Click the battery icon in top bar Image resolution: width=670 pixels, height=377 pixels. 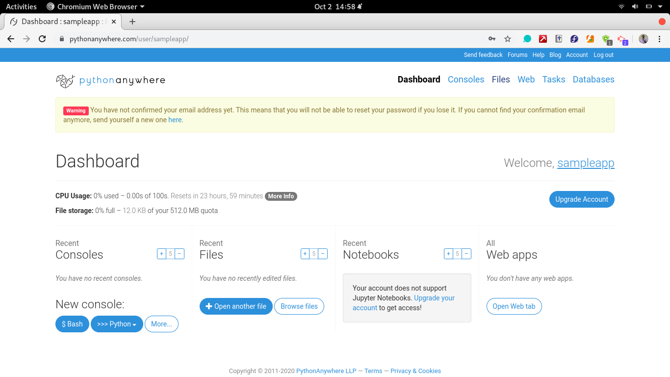648,6
